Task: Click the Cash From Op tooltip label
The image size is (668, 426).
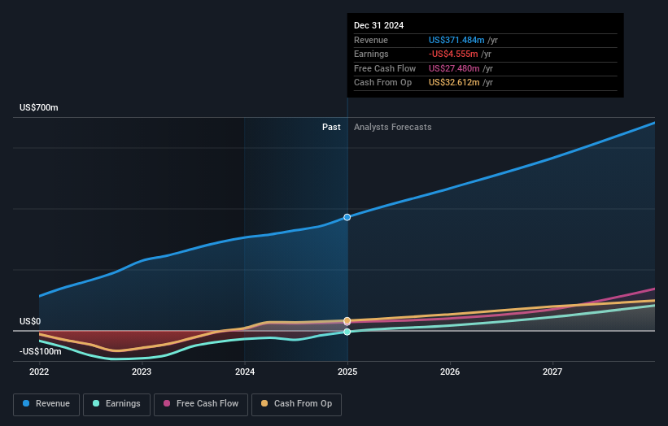Action: pyautogui.click(x=382, y=83)
